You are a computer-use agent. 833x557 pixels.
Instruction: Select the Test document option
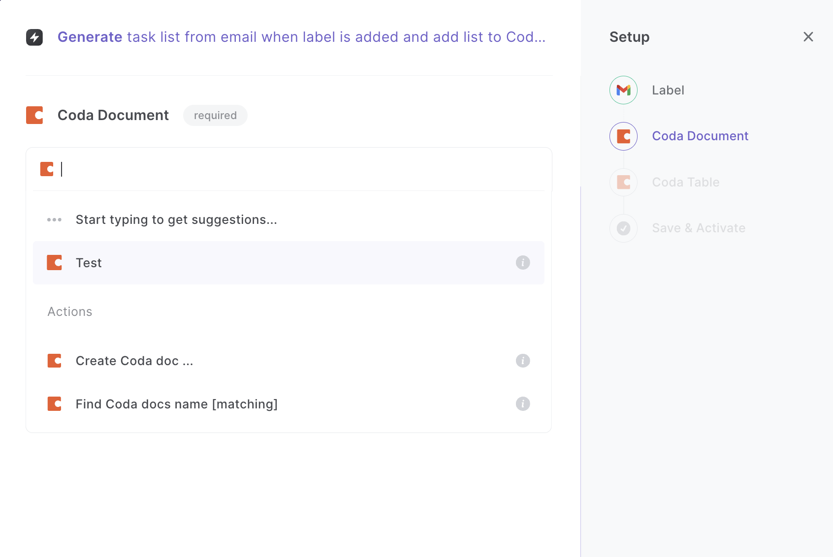pyautogui.click(x=288, y=263)
